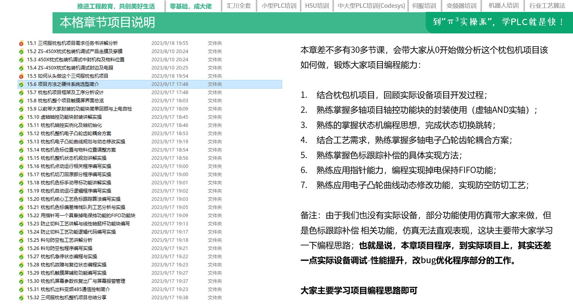The height and width of the screenshot is (307, 573).
Task: Click the folder icon next to 15.27 枕包机急停
Action: pyautogui.click(x=21, y=257)
